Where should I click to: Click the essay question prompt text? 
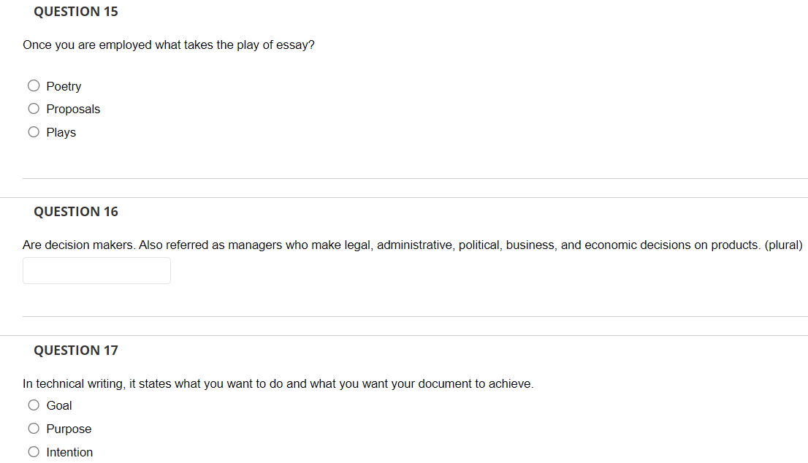(169, 45)
